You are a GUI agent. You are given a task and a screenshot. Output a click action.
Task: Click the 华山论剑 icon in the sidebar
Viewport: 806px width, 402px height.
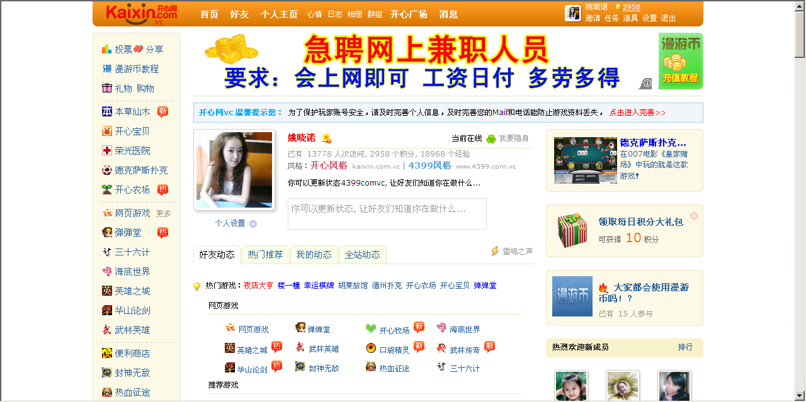[106, 311]
